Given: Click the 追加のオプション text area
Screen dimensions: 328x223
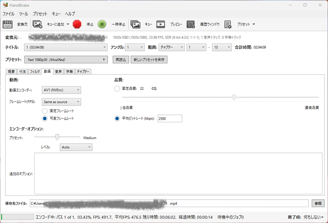Looking at the screenshot, I should pyautogui.click(x=178, y=174).
